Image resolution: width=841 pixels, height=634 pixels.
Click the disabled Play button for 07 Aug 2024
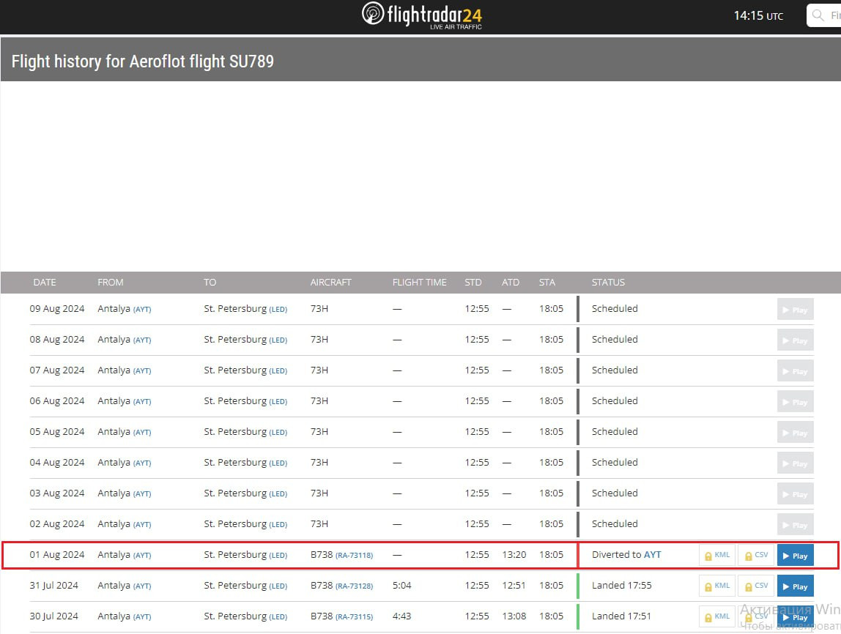(x=795, y=371)
